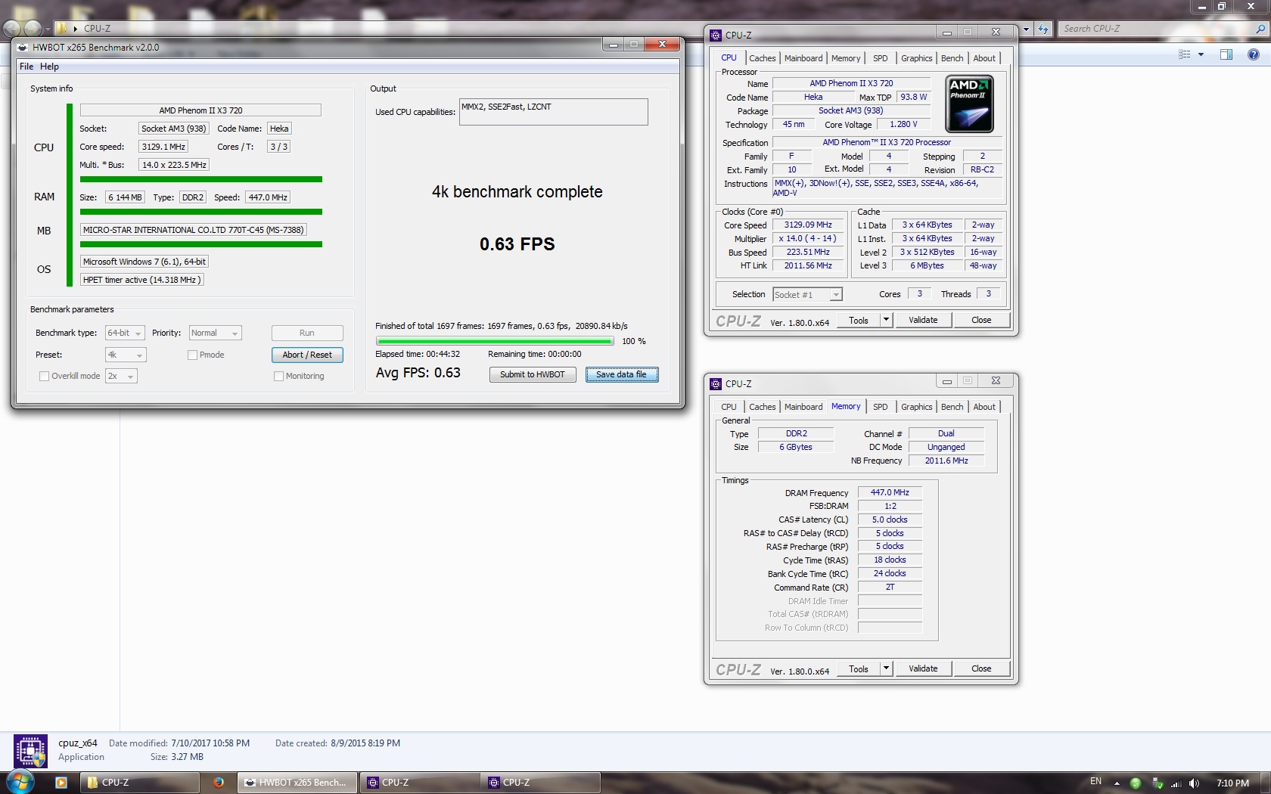Switch to CPU tab in the CPU-Z Memory-tab window

point(729,407)
